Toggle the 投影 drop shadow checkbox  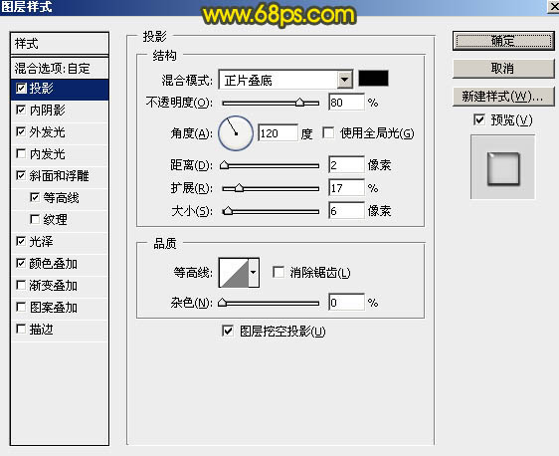click(21, 89)
